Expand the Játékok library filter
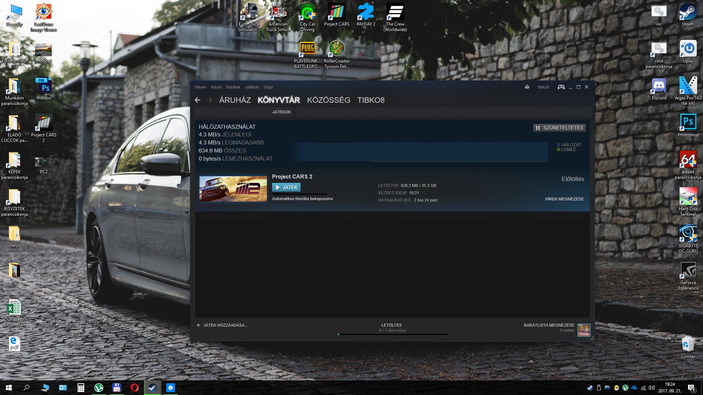 click(x=281, y=112)
